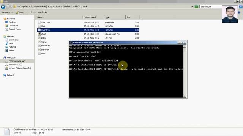The width and height of the screenshot is (243, 136).
Task: Click the Open toolbar button
Action: click(20, 12)
